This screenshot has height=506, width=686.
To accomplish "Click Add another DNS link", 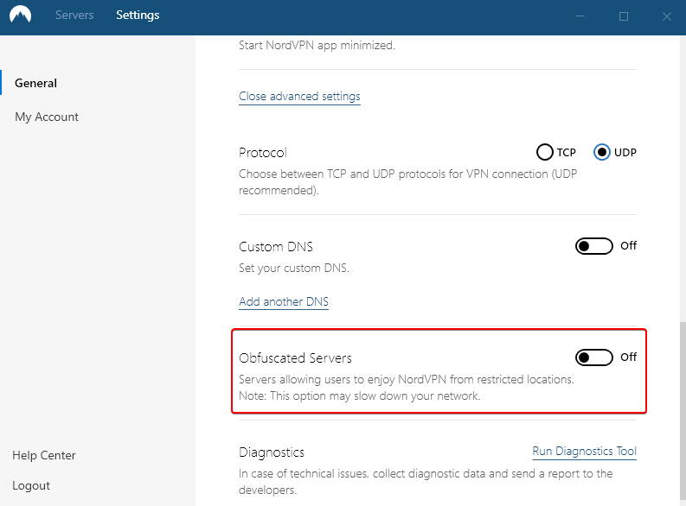I will pyautogui.click(x=284, y=301).
